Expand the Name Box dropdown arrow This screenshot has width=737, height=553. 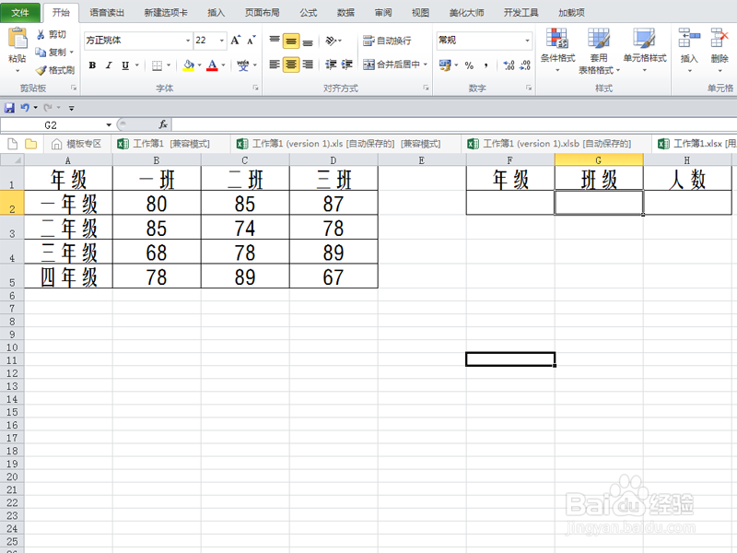[109, 125]
